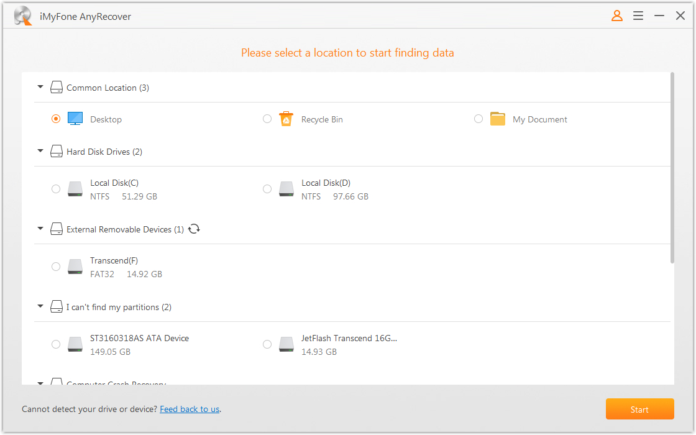This screenshot has height=435, width=696.
Task: Click the Transcend(F) drive icon
Action: point(75,267)
